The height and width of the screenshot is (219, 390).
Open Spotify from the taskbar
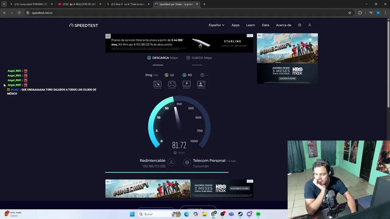[258, 214]
